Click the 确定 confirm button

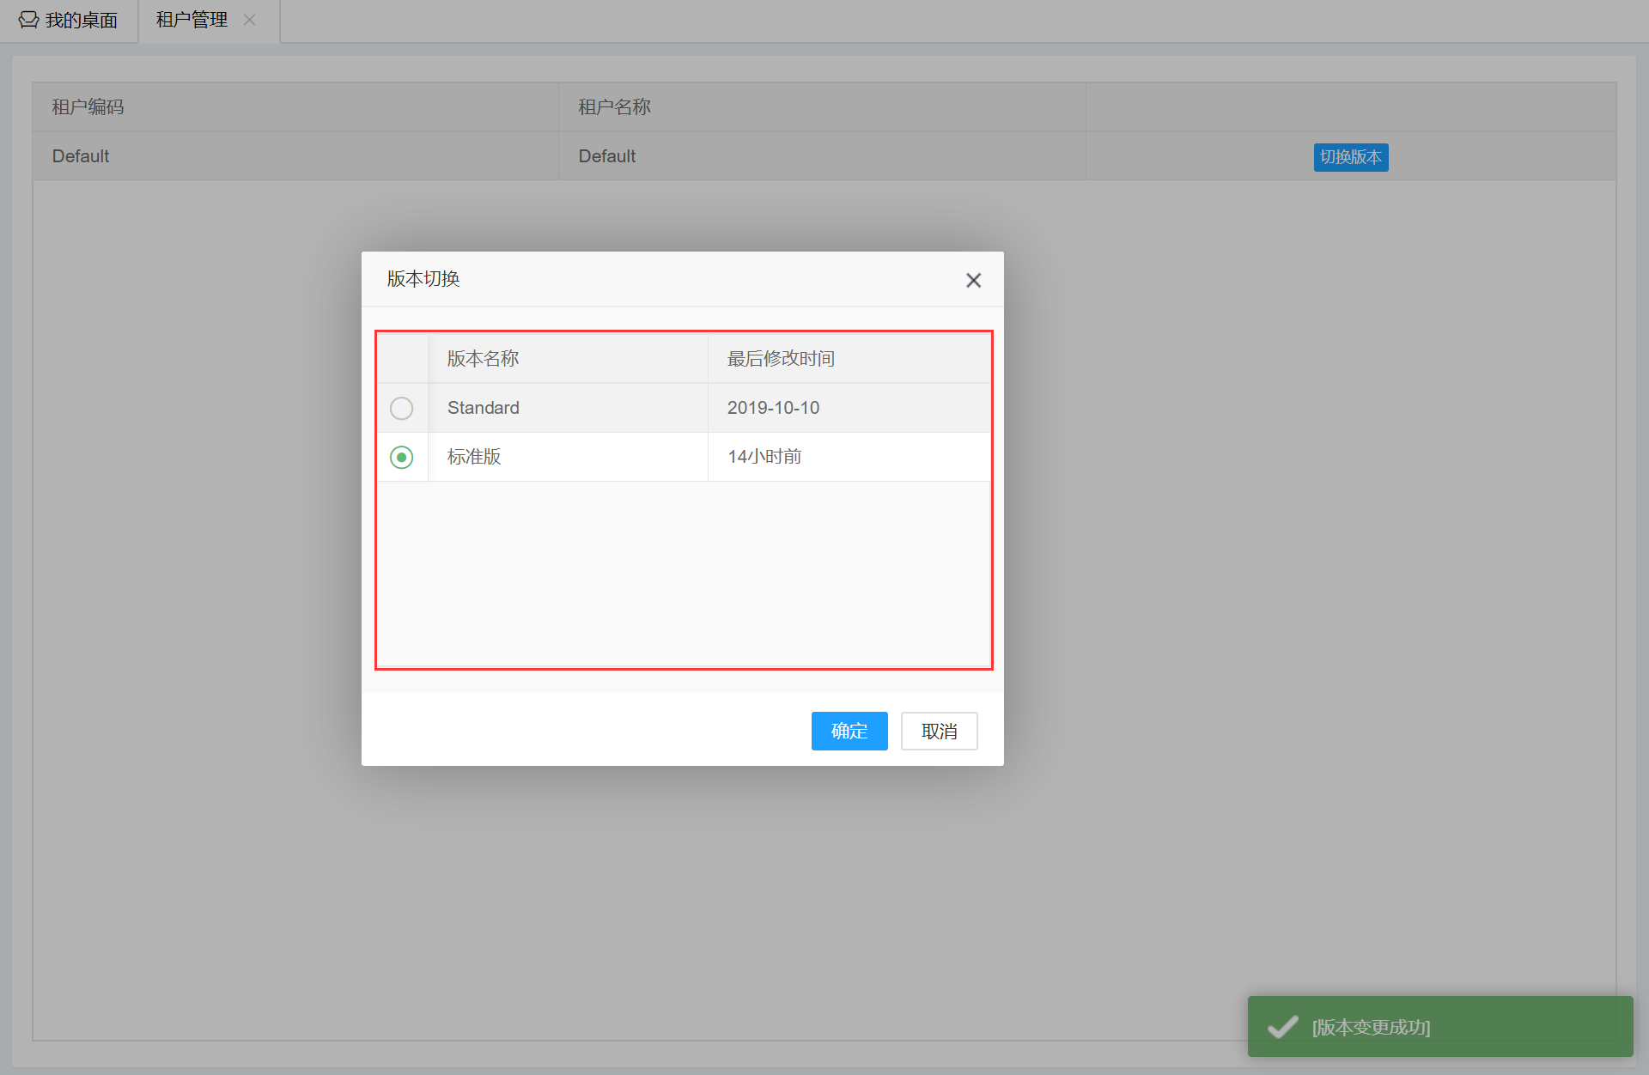point(849,731)
